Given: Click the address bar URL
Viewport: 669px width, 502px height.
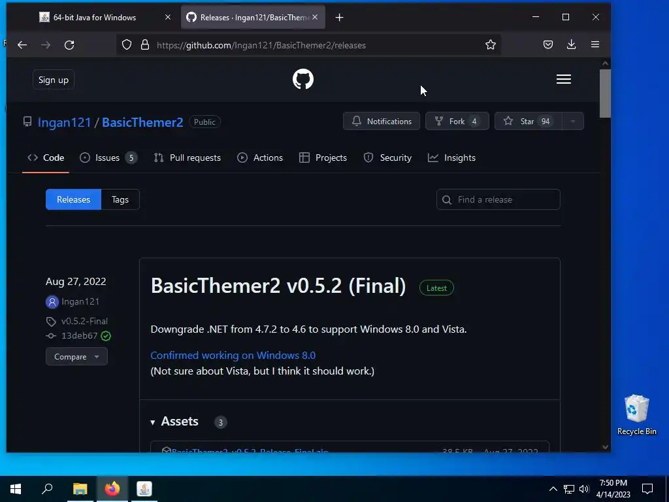Looking at the screenshot, I should (x=261, y=45).
